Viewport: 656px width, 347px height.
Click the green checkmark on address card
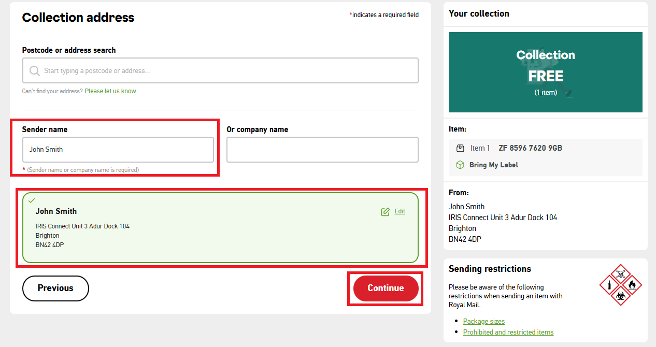click(x=32, y=200)
